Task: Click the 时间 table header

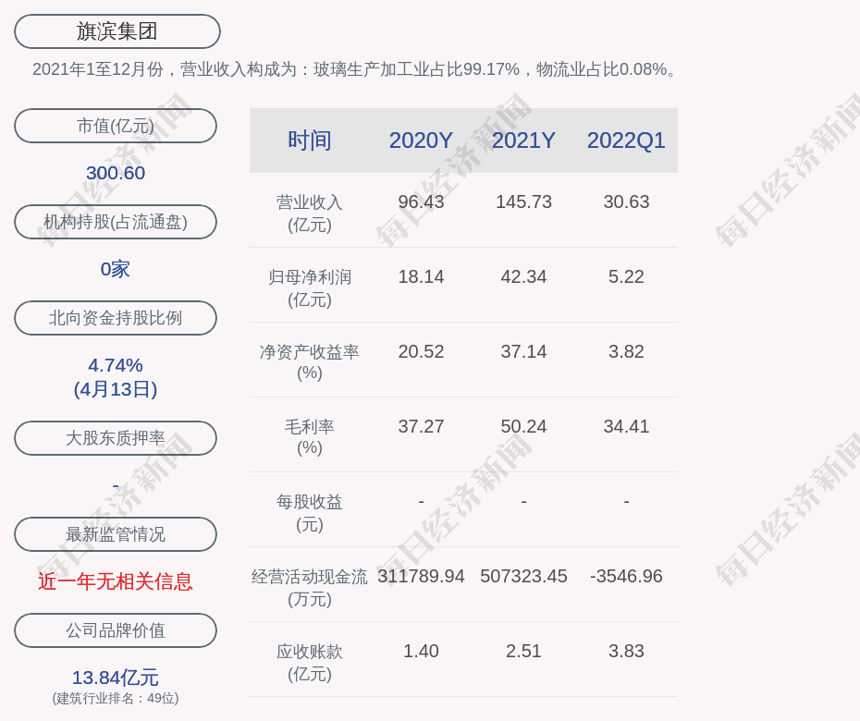Action: (310, 141)
